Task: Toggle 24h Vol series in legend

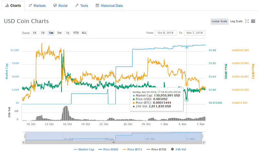Action: click(x=178, y=149)
